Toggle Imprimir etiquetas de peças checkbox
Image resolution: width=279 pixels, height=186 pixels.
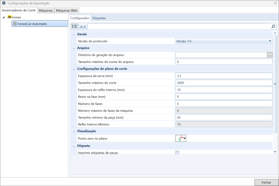[177, 152]
